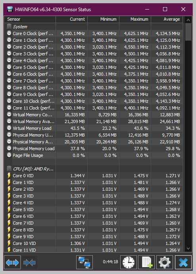
Task: Click the scrollbar up arrow
Action: pos(188,20)
